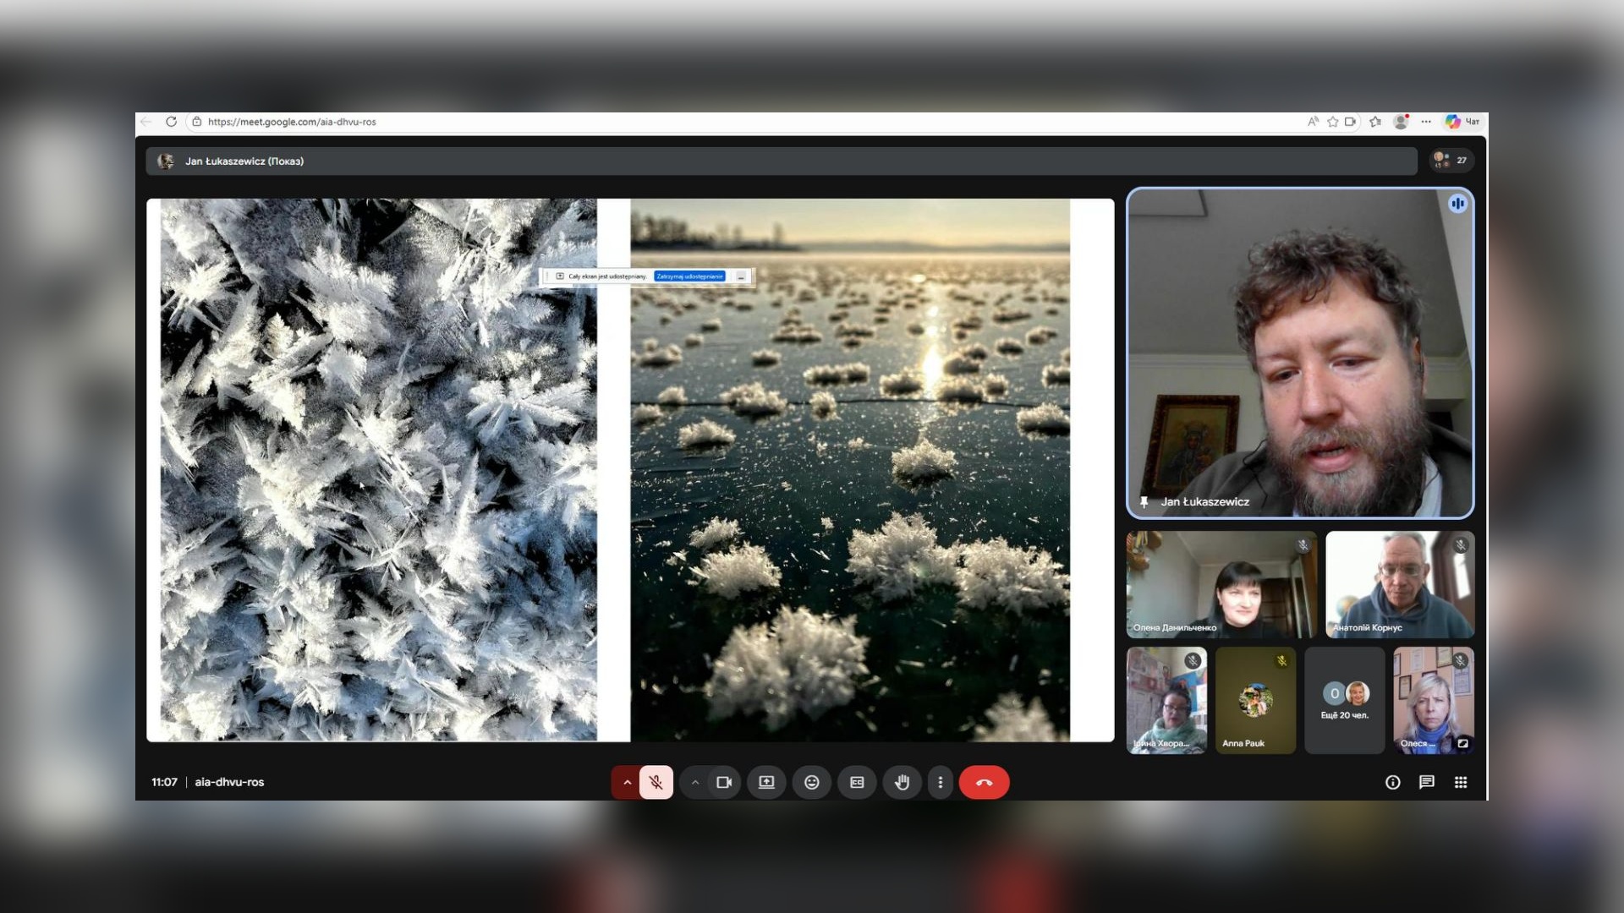This screenshot has height=913, width=1624.
Task: Open more options three-dot menu in Meet
Action: [x=940, y=783]
